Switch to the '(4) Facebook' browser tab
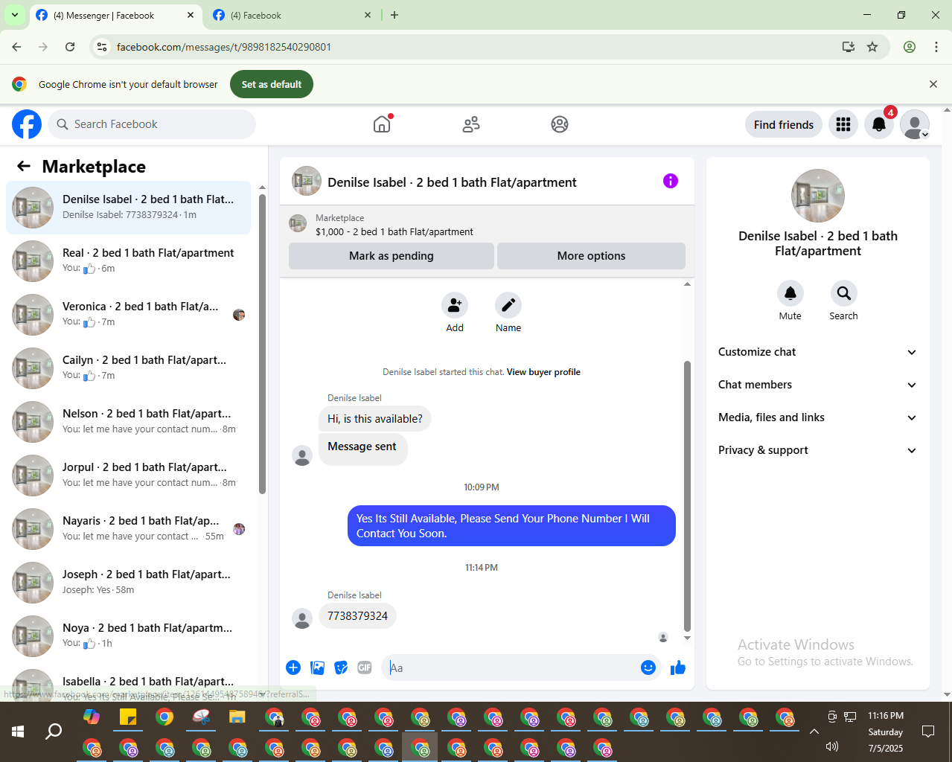The image size is (952, 762). click(291, 15)
